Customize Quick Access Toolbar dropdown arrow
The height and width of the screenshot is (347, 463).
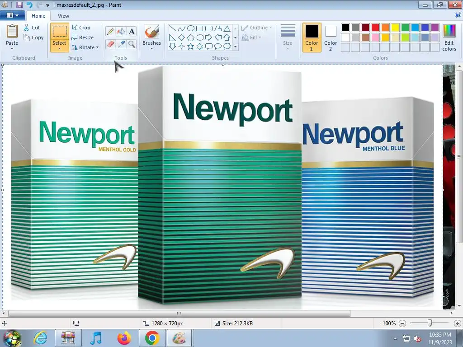[x=47, y=5]
